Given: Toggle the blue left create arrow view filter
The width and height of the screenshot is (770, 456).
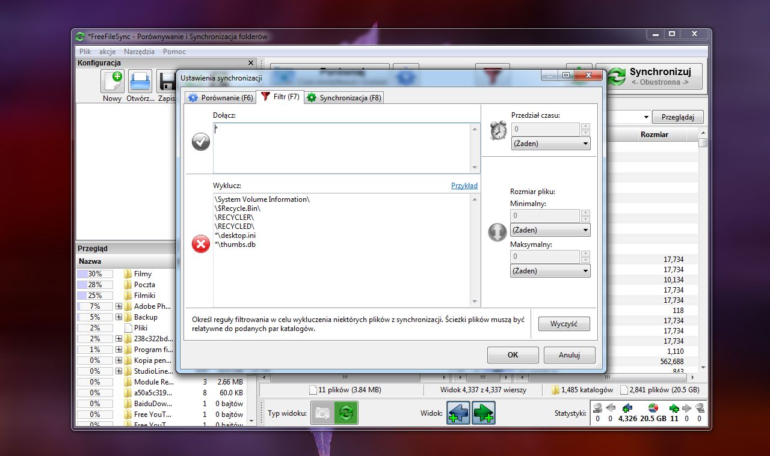Looking at the screenshot, I should coord(458,413).
